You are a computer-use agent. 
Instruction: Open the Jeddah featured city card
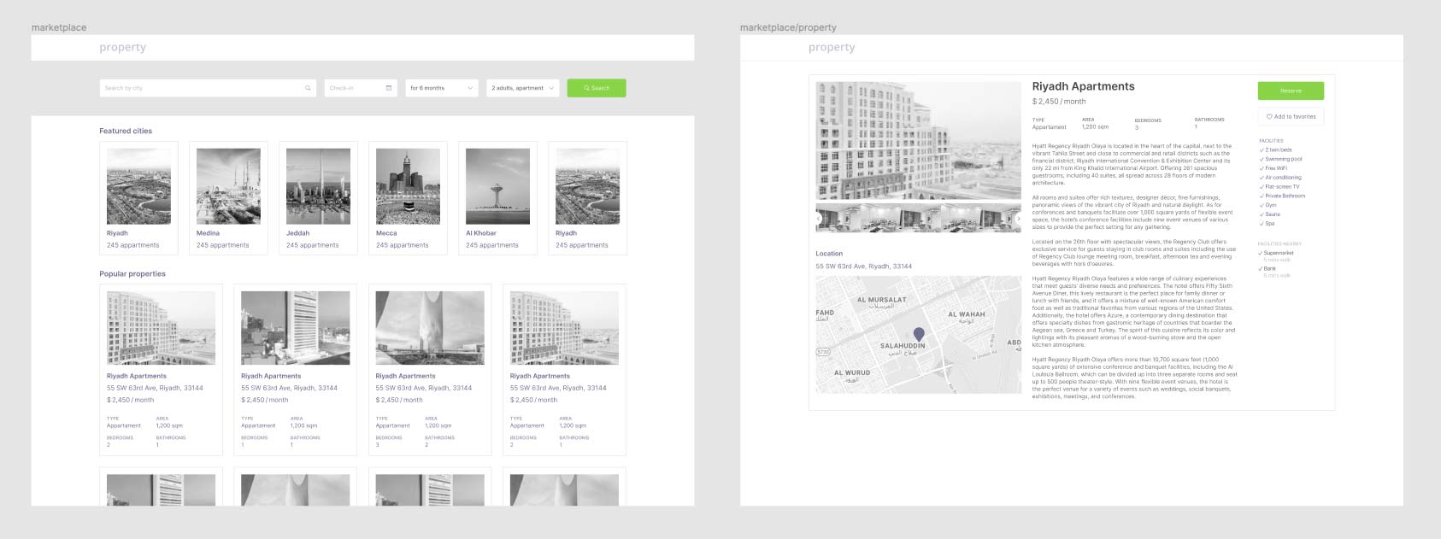pos(318,198)
